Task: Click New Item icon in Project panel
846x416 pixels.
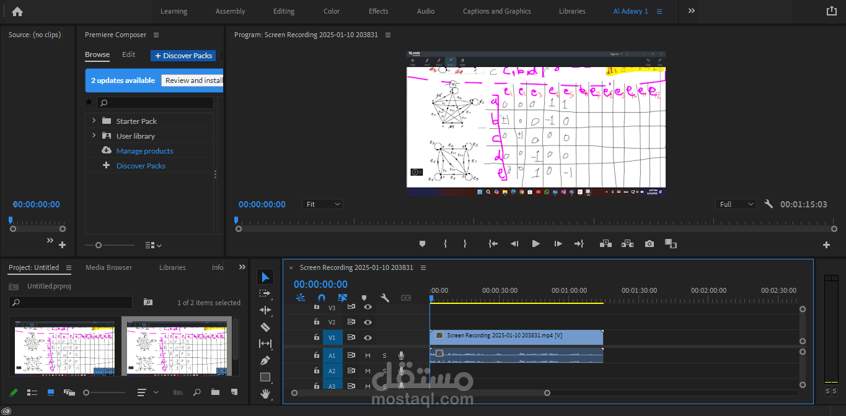Action: click(x=234, y=392)
